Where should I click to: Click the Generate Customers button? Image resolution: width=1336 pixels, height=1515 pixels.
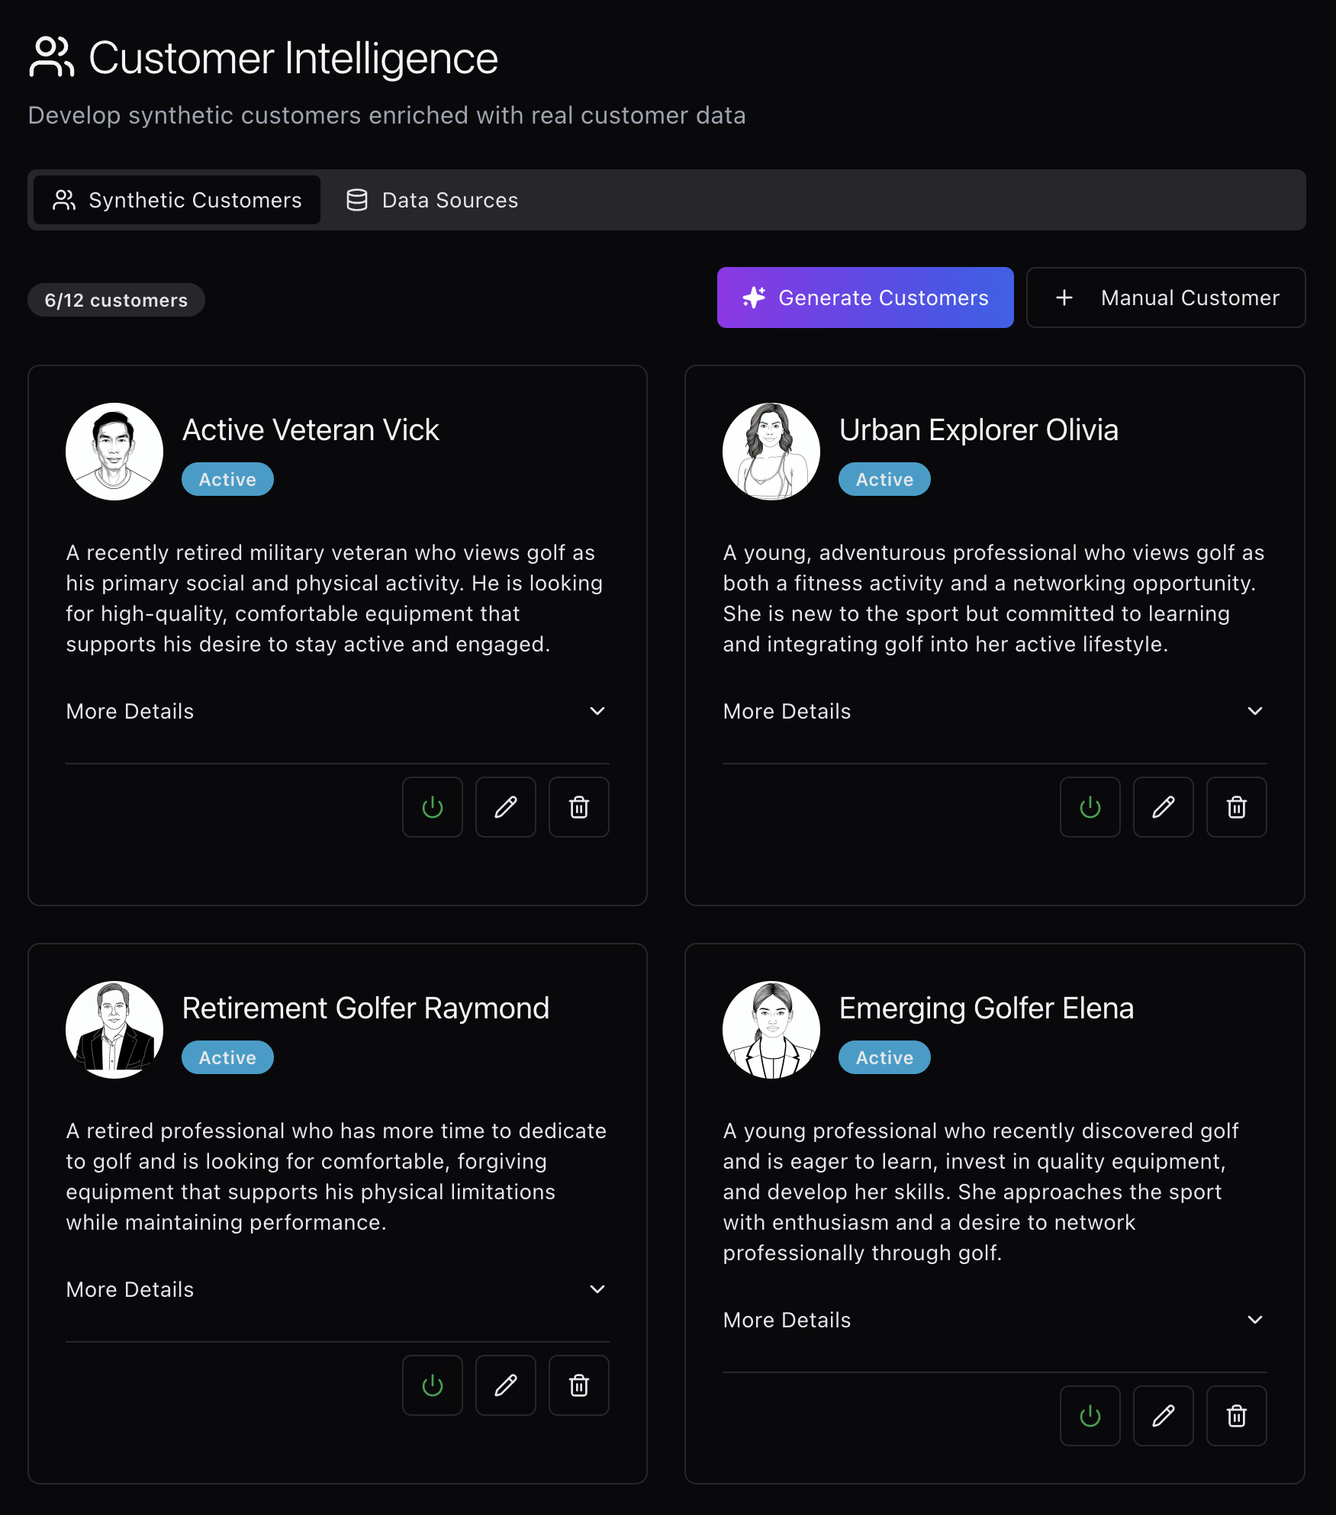[865, 298]
